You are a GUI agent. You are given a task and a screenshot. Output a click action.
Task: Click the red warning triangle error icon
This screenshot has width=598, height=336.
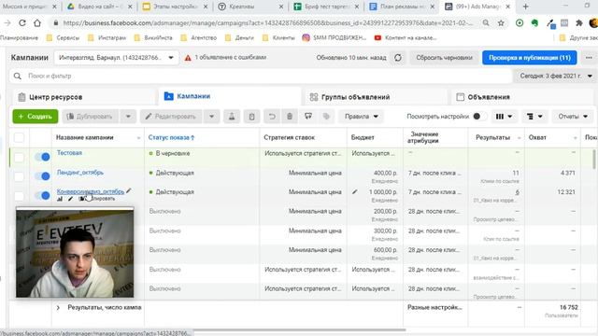coord(188,58)
